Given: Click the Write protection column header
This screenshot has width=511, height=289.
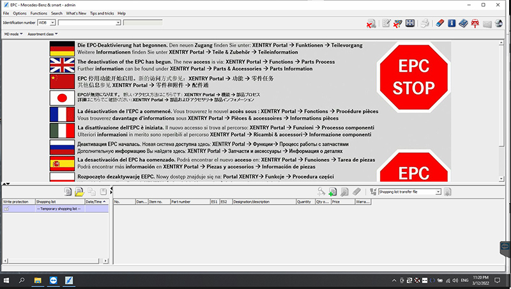Looking at the screenshot, I should [x=19, y=202].
